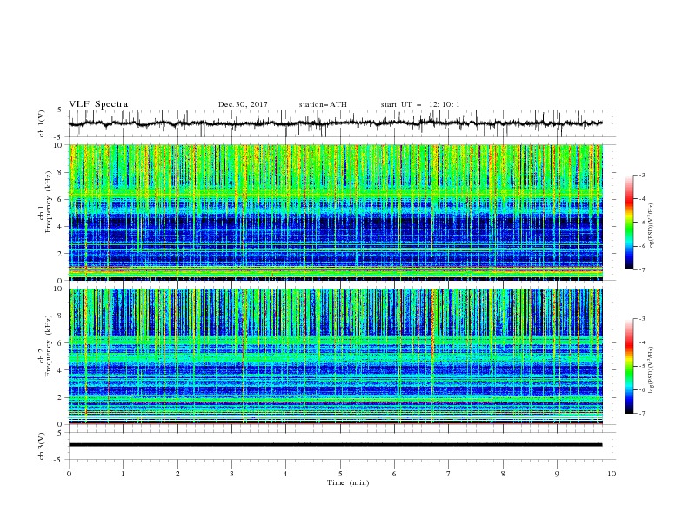Click the ch.2 spectrogram color bar
The height and width of the screenshot is (532, 689).
point(630,366)
